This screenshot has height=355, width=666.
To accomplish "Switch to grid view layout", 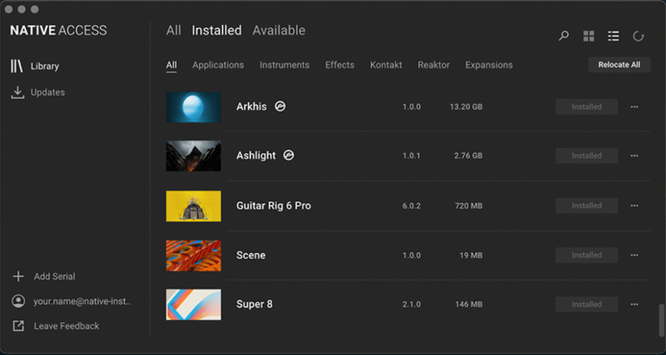I will click(x=589, y=36).
